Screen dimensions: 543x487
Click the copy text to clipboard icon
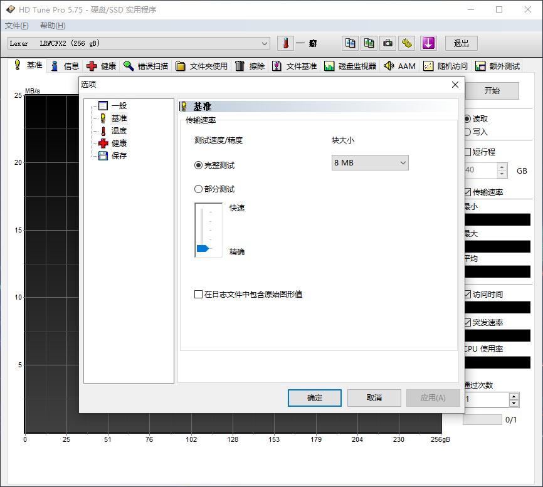351,43
